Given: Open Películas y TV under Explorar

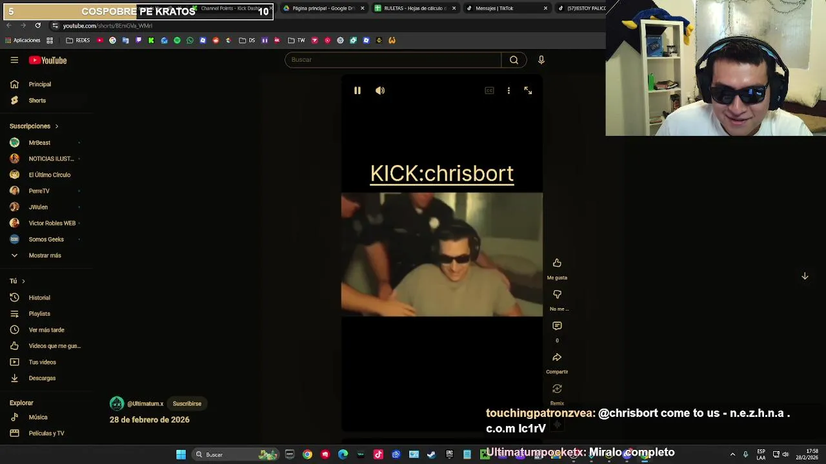Looking at the screenshot, I should tap(45, 433).
